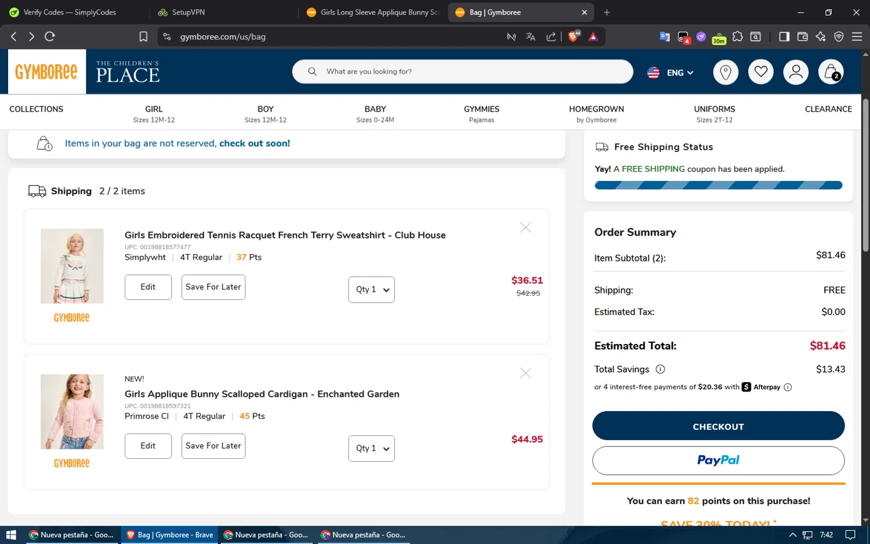Viewport: 870px width, 544px height.
Task: Click the page vertical scrollbar
Action: 865,174
